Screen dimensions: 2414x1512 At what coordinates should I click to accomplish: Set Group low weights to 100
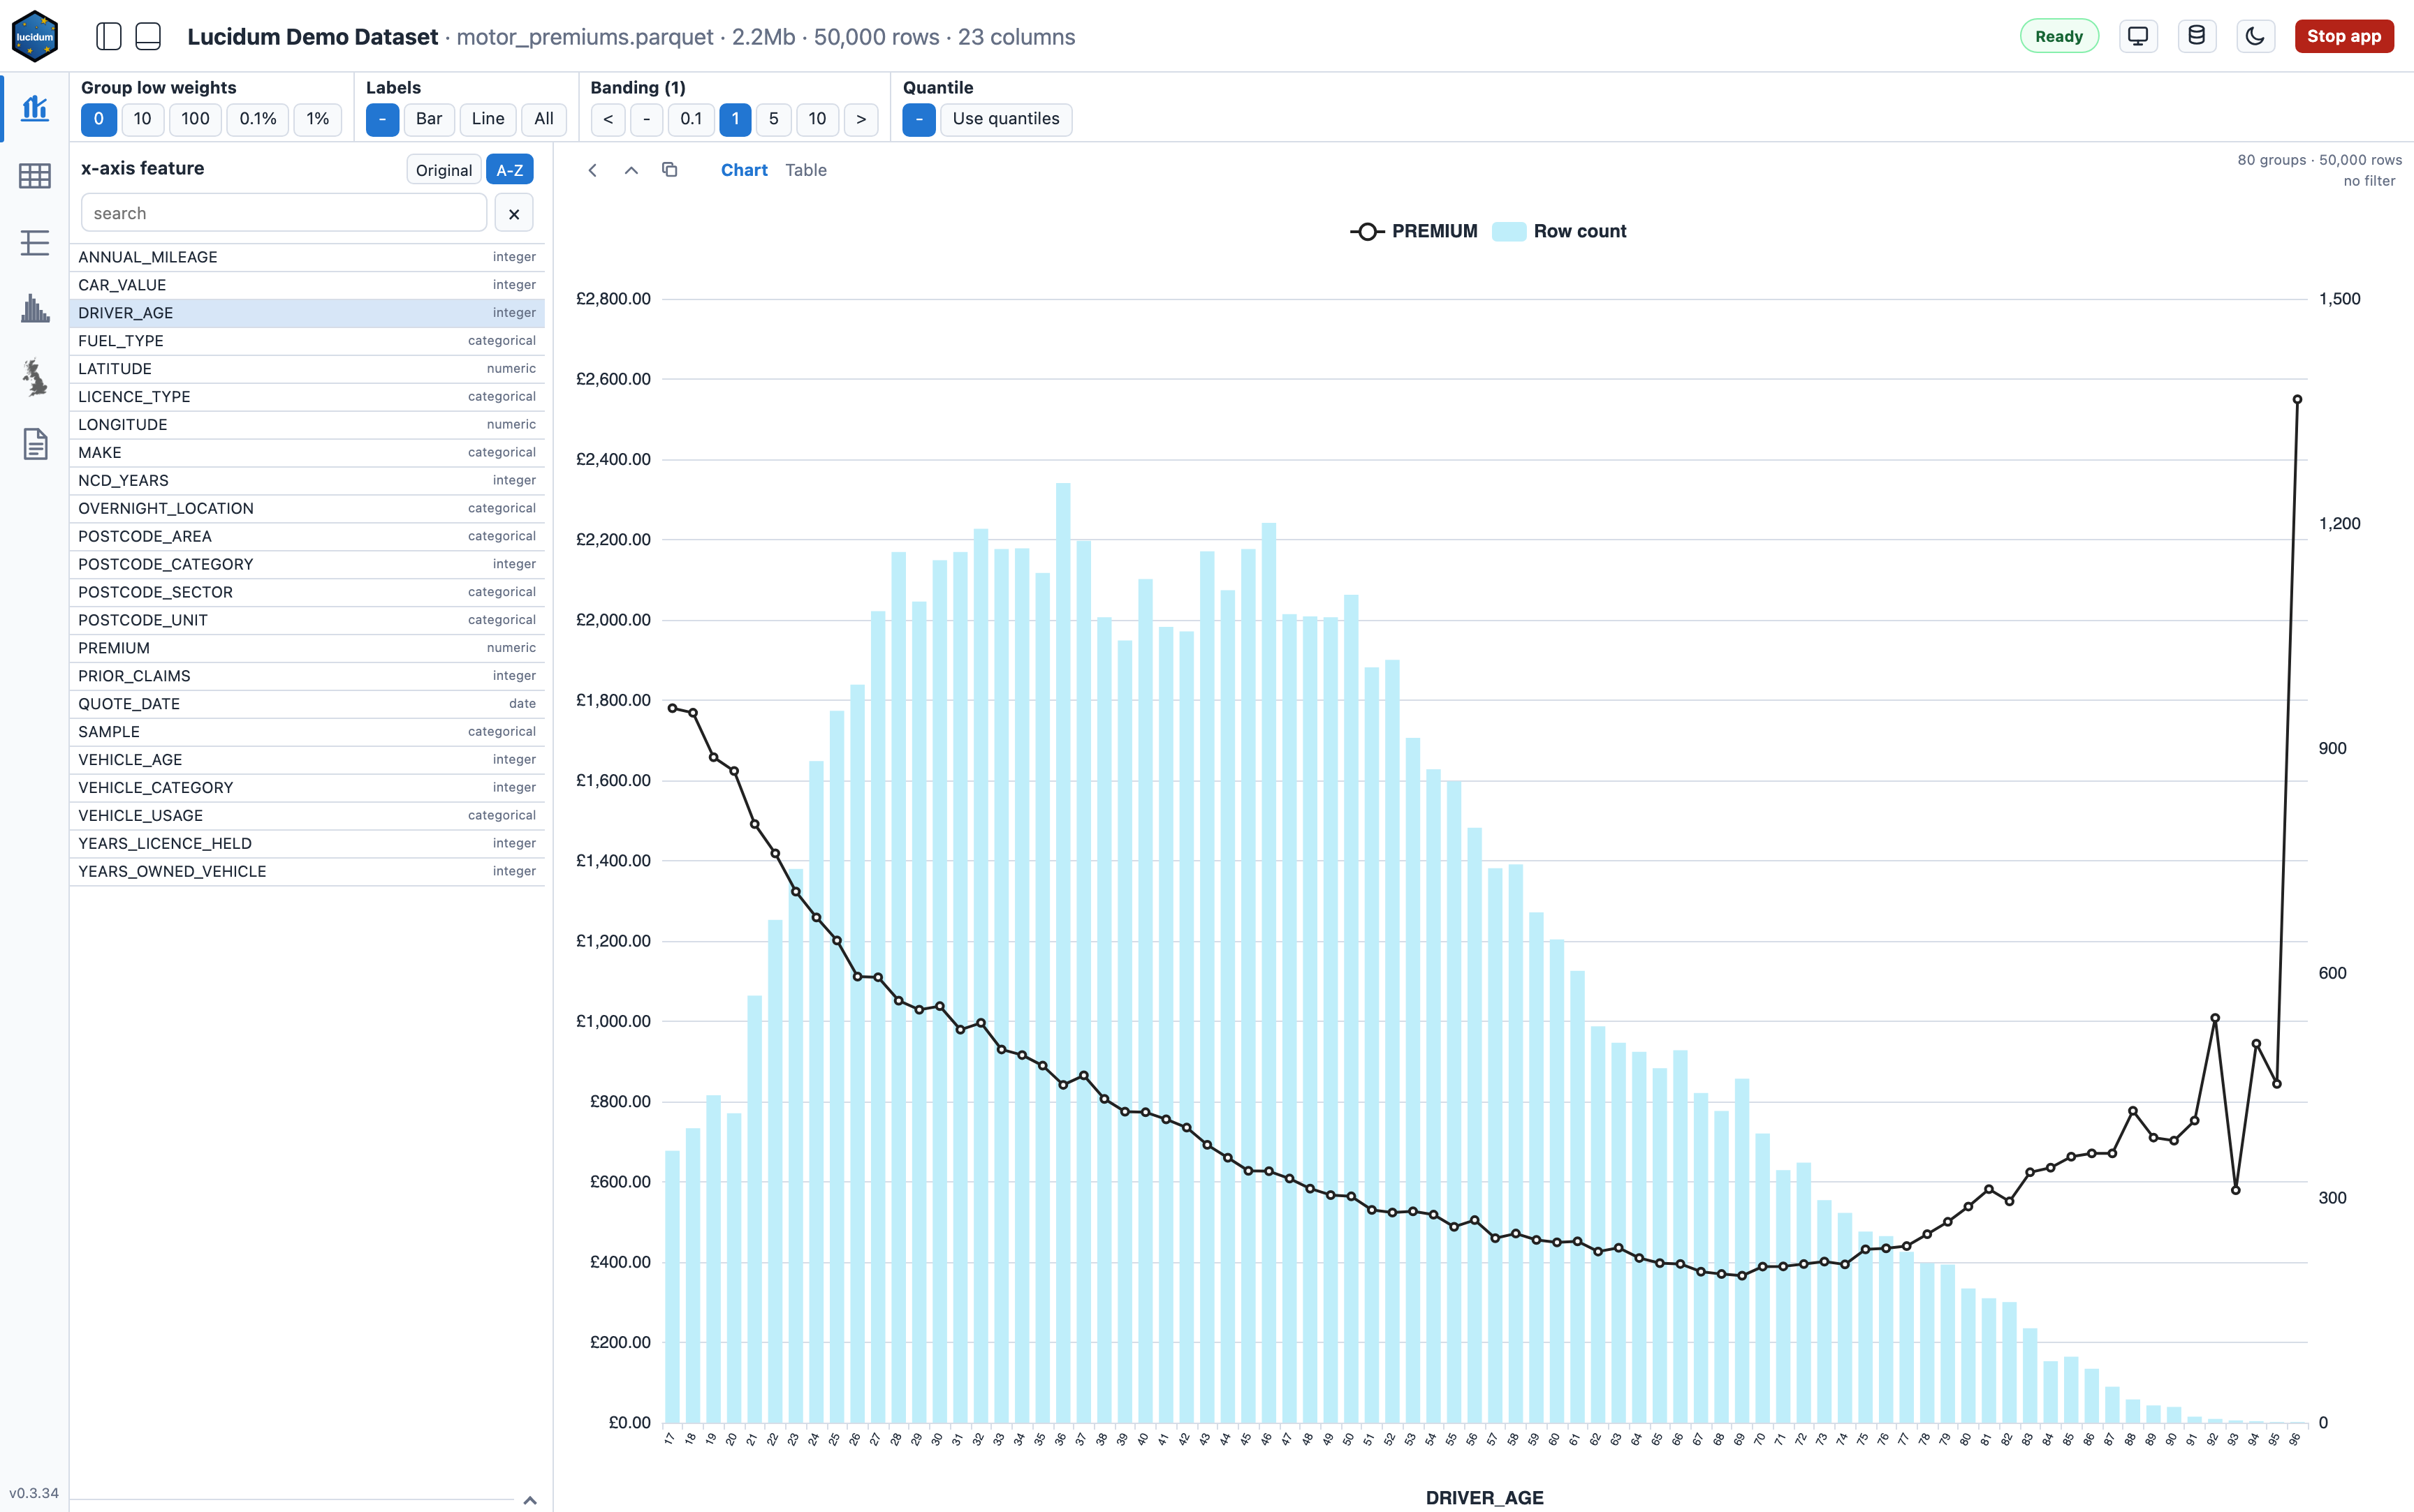[x=195, y=119]
